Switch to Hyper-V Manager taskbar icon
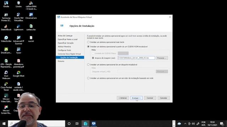The image size is (227, 127). pos(85,123)
